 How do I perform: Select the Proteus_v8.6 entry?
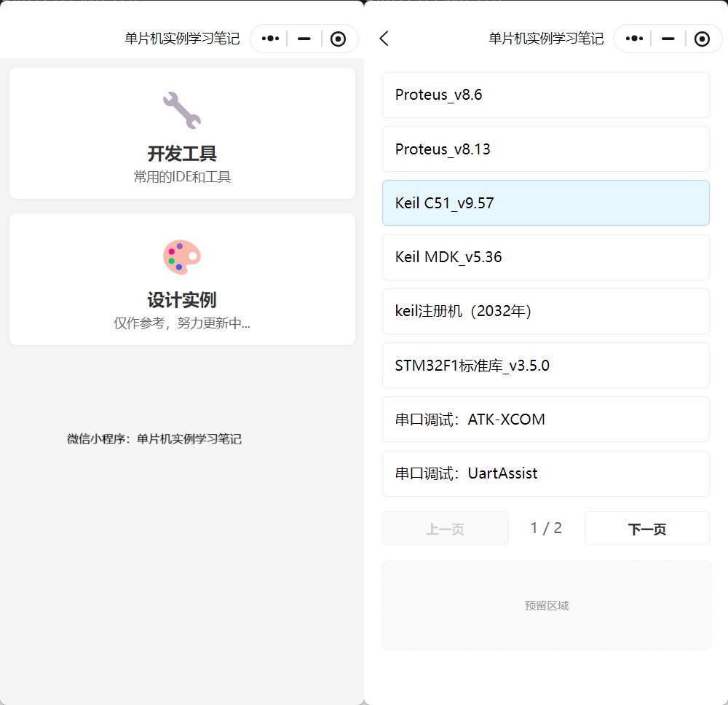(x=545, y=95)
